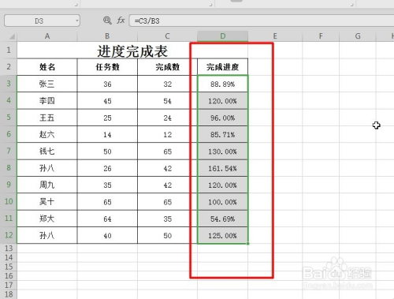Select the cell containing 张三

47,84
